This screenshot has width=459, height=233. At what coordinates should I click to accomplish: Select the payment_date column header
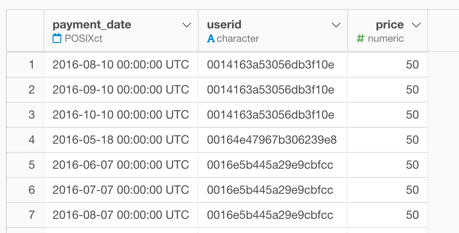point(92,25)
